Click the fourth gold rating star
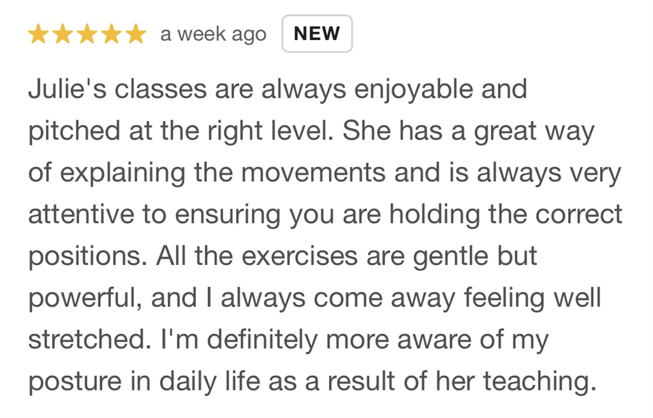 tap(111, 34)
